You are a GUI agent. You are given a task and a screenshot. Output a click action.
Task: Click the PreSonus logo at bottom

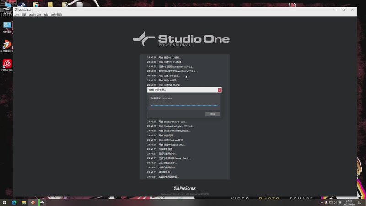tap(185, 188)
